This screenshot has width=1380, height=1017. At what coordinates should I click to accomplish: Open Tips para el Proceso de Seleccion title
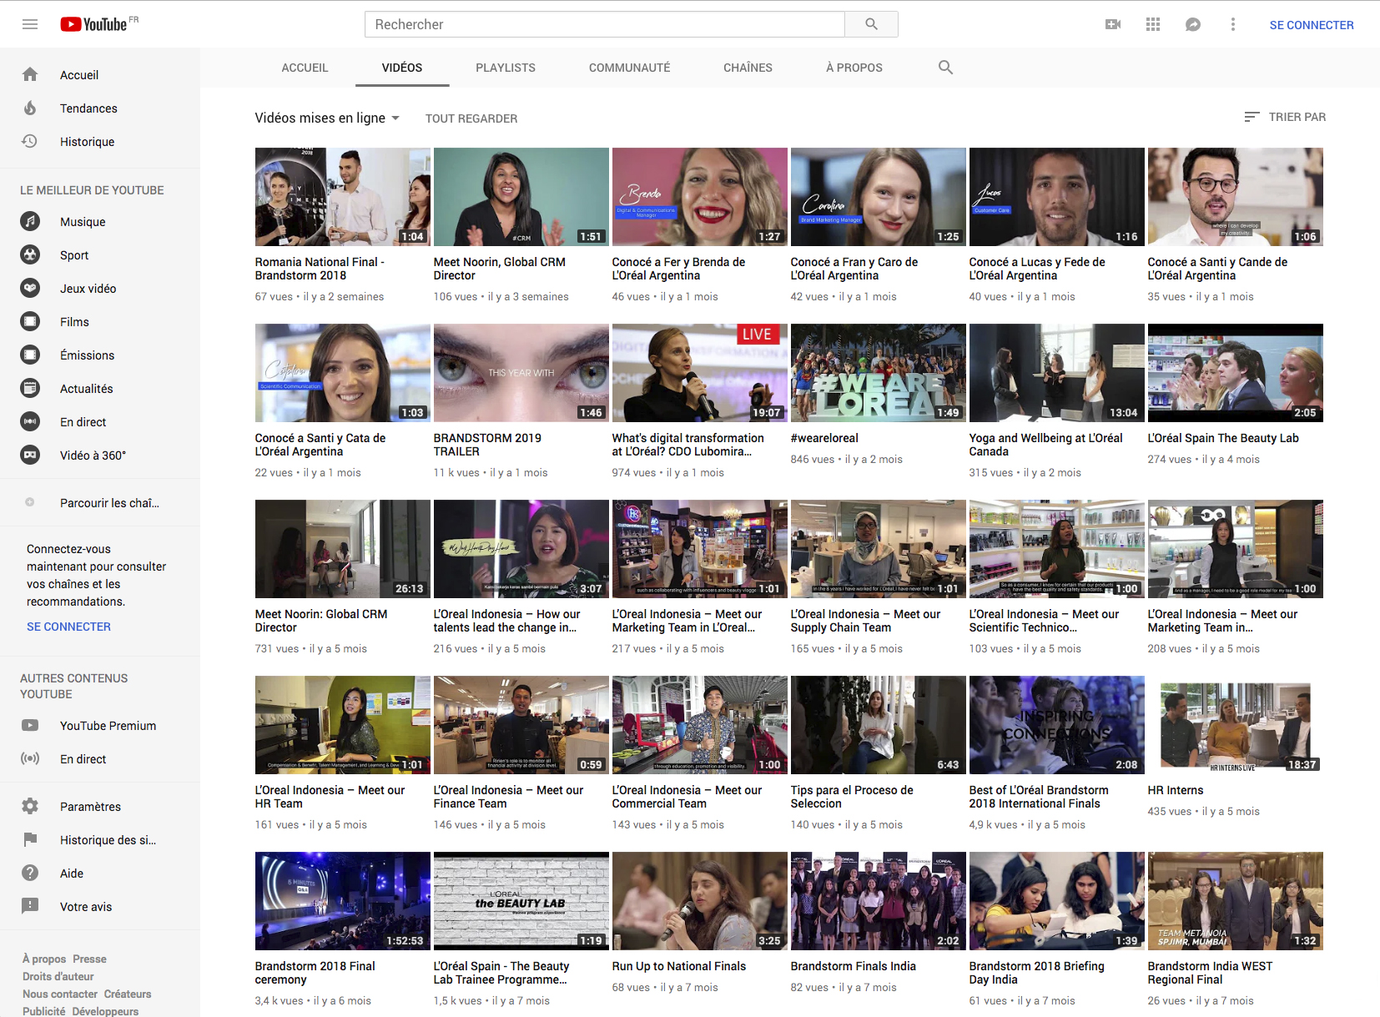point(852,797)
